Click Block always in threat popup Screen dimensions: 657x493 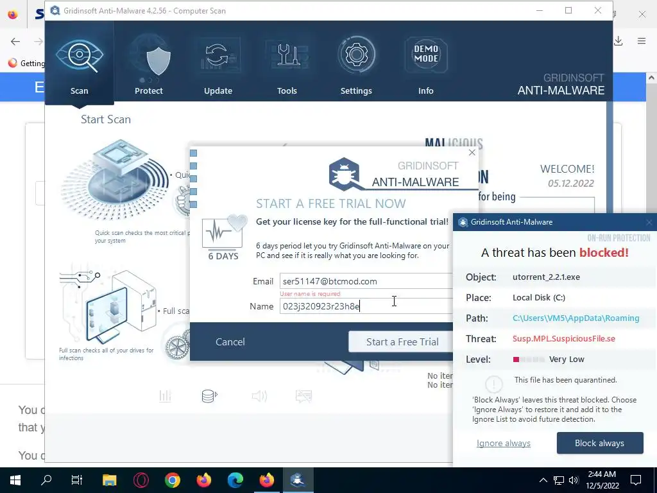tap(600, 443)
